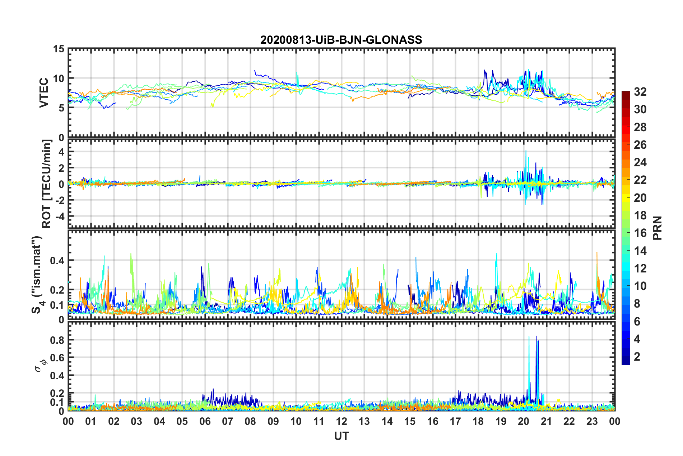Click colorbar tick value 14

coord(640,251)
